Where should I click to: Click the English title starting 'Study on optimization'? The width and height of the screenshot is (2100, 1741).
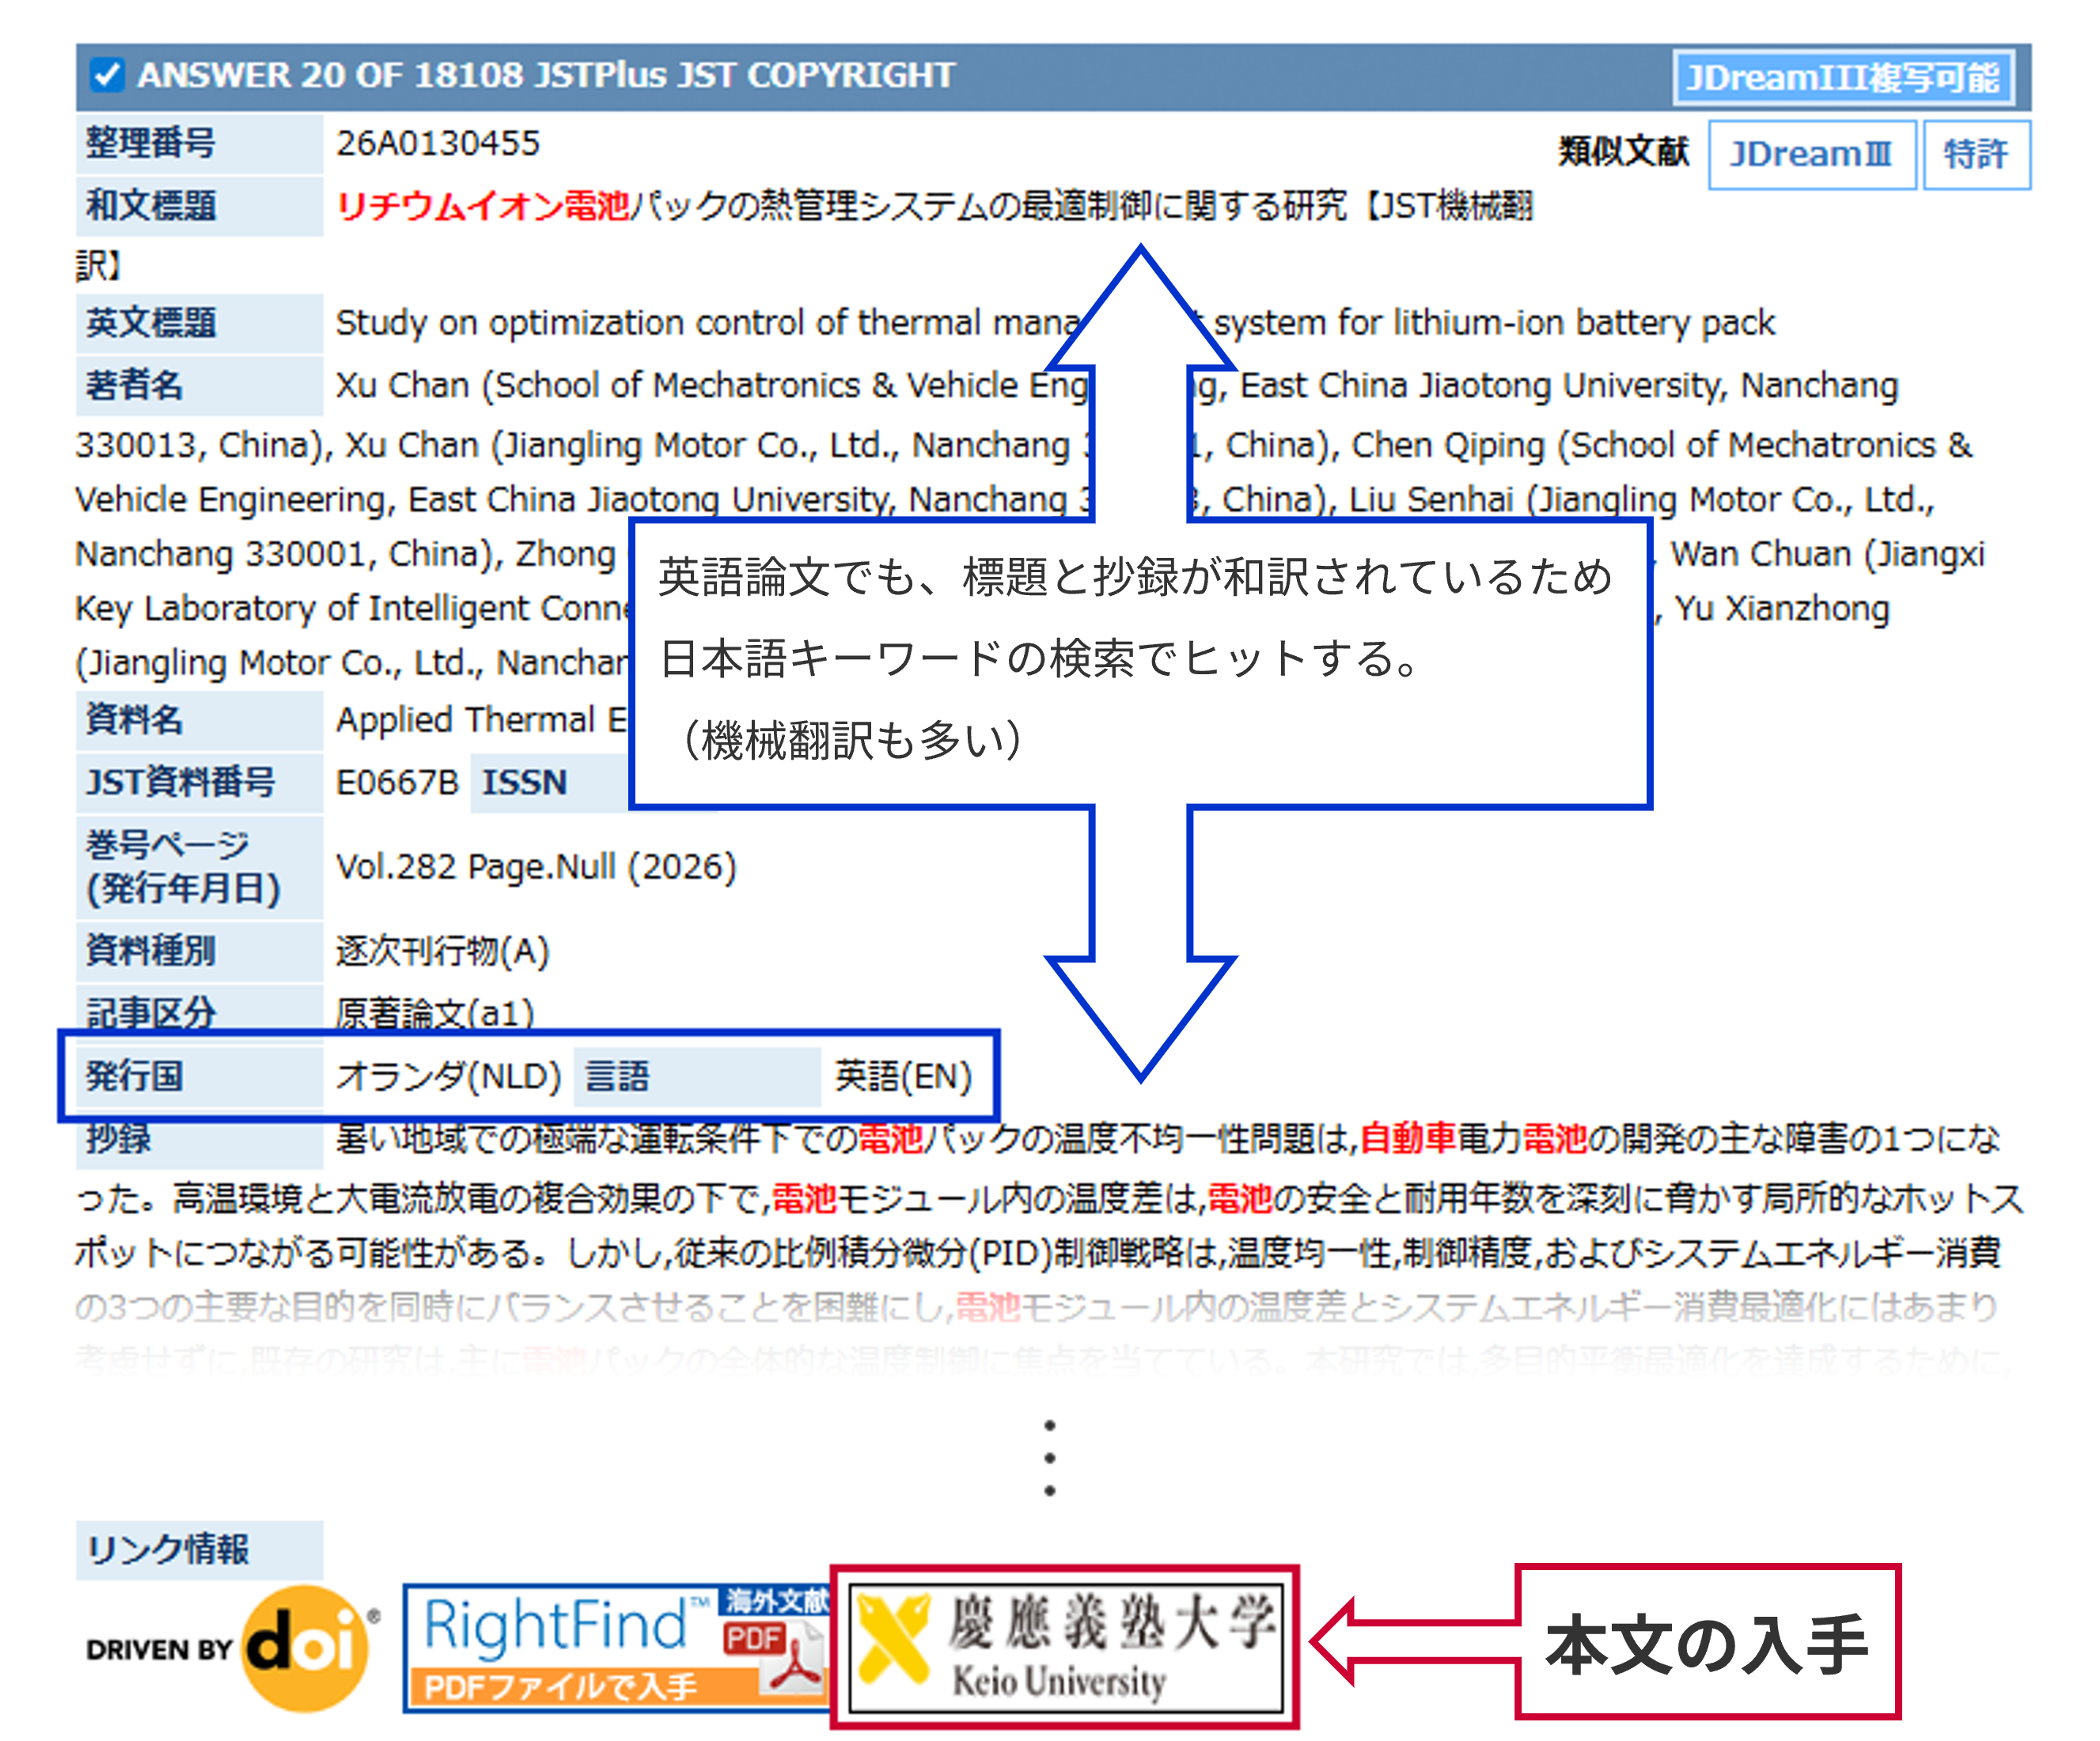coord(1055,322)
